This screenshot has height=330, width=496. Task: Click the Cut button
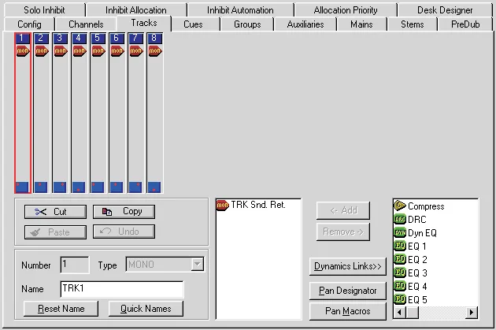(55, 212)
